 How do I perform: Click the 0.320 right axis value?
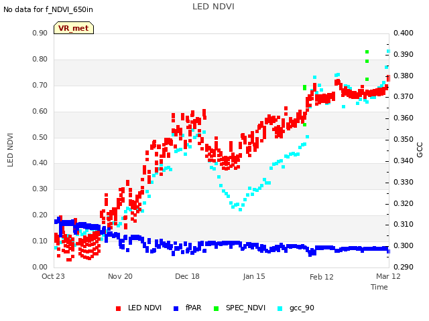[x=404, y=203]
